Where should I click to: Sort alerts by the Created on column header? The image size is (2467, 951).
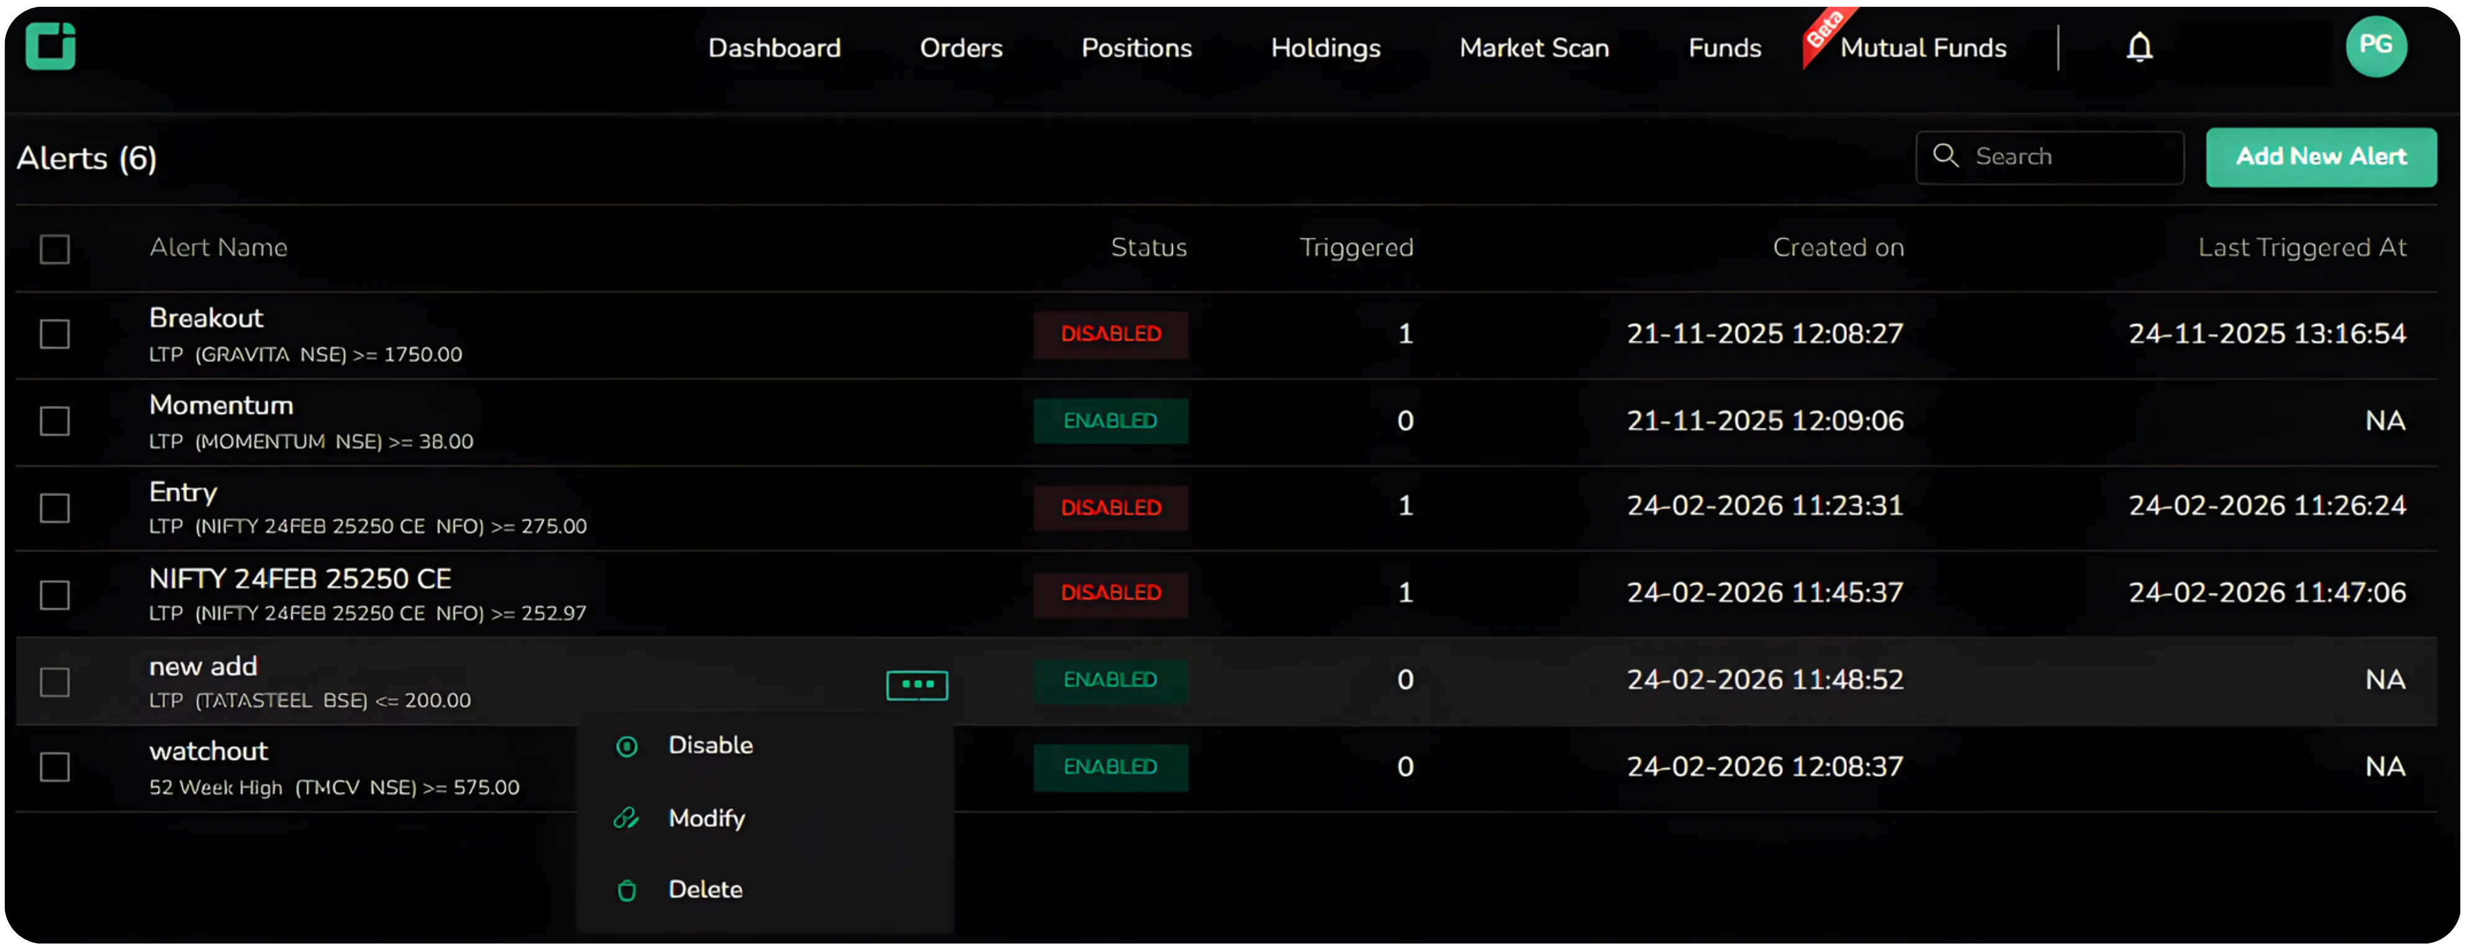1838,247
